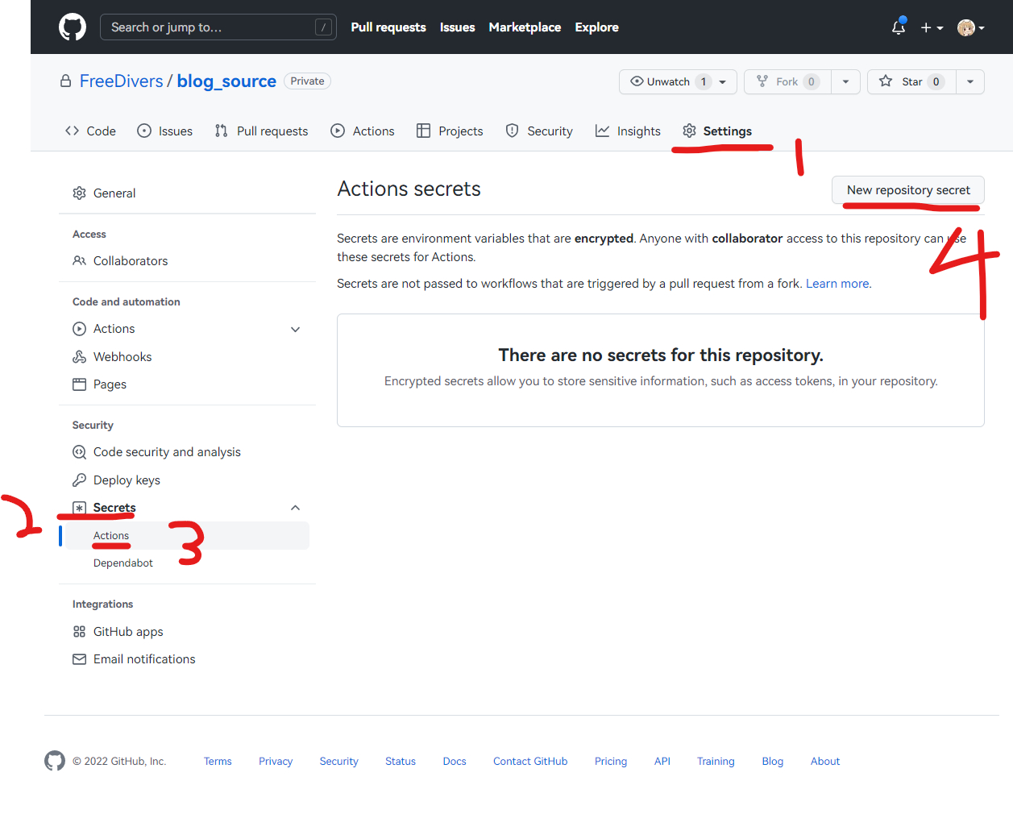Switch to the Projects tab
Image resolution: width=1013 pixels, height=814 pixels.
[x=450, y=131]
